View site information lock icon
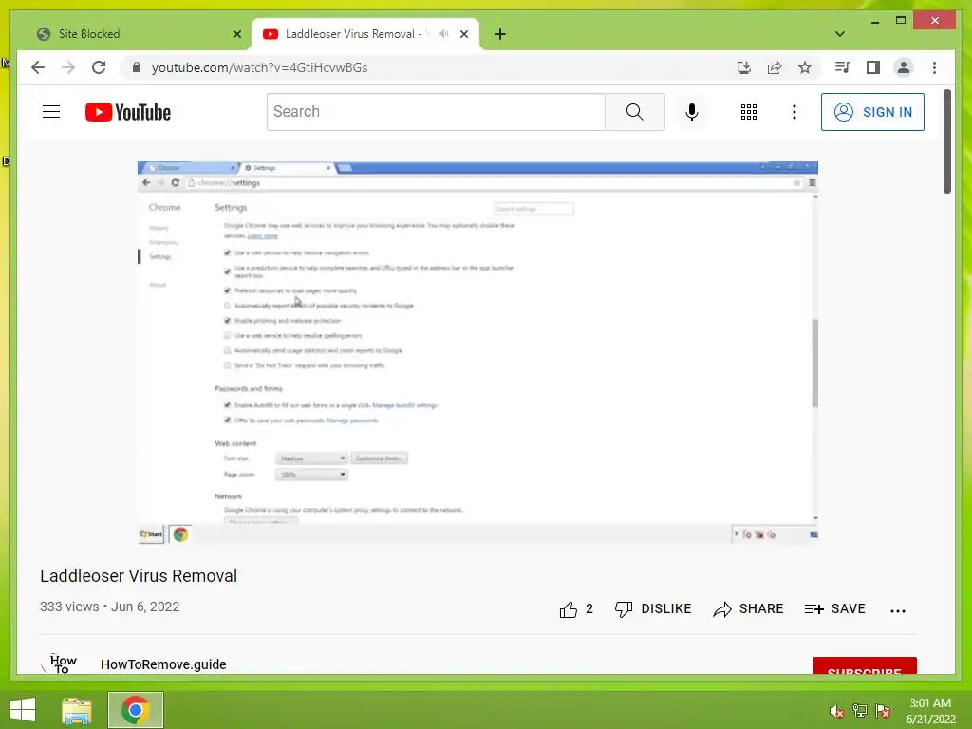Viewport: 972px width, 729px height. pyautogui.click(x=137, y=67)
